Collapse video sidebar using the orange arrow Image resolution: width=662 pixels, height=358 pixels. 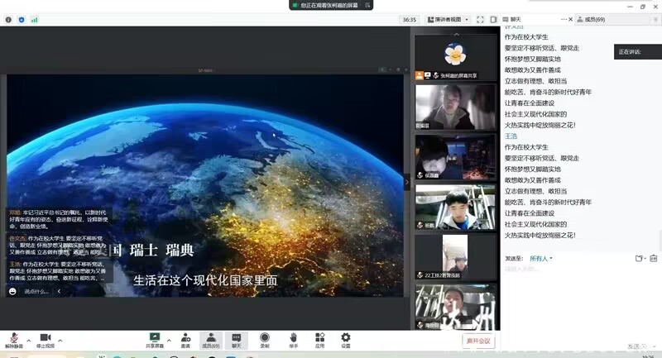[x=407, y=182]
